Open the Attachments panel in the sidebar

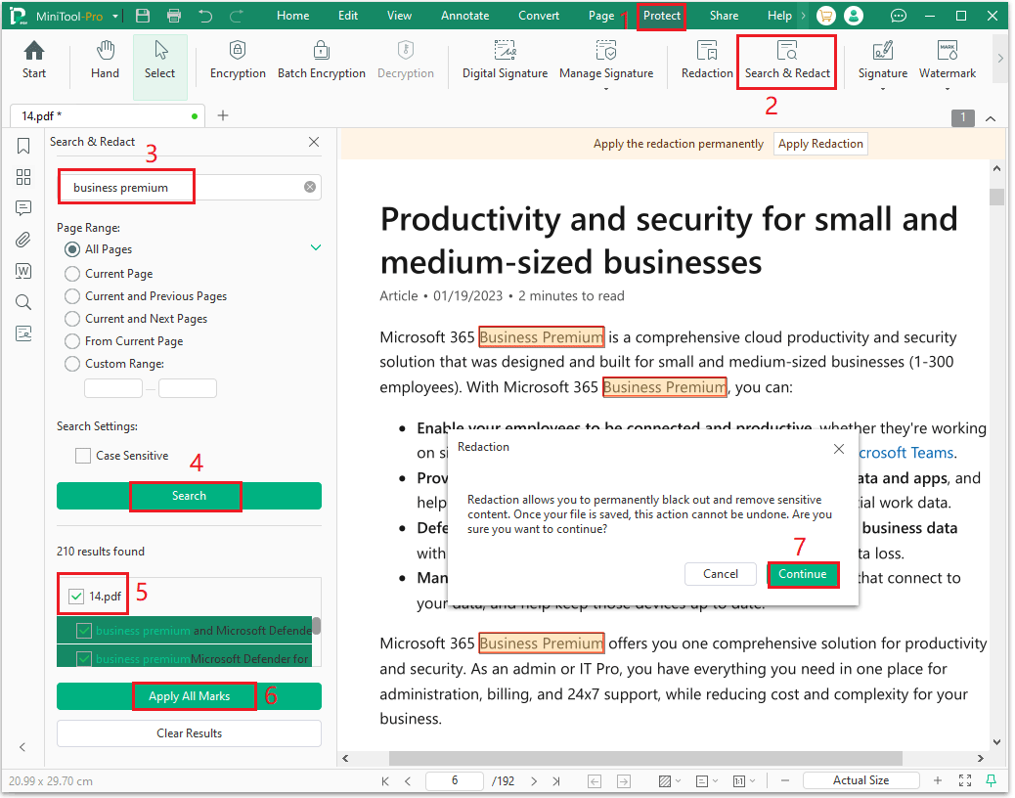click(x=22, y=240)
